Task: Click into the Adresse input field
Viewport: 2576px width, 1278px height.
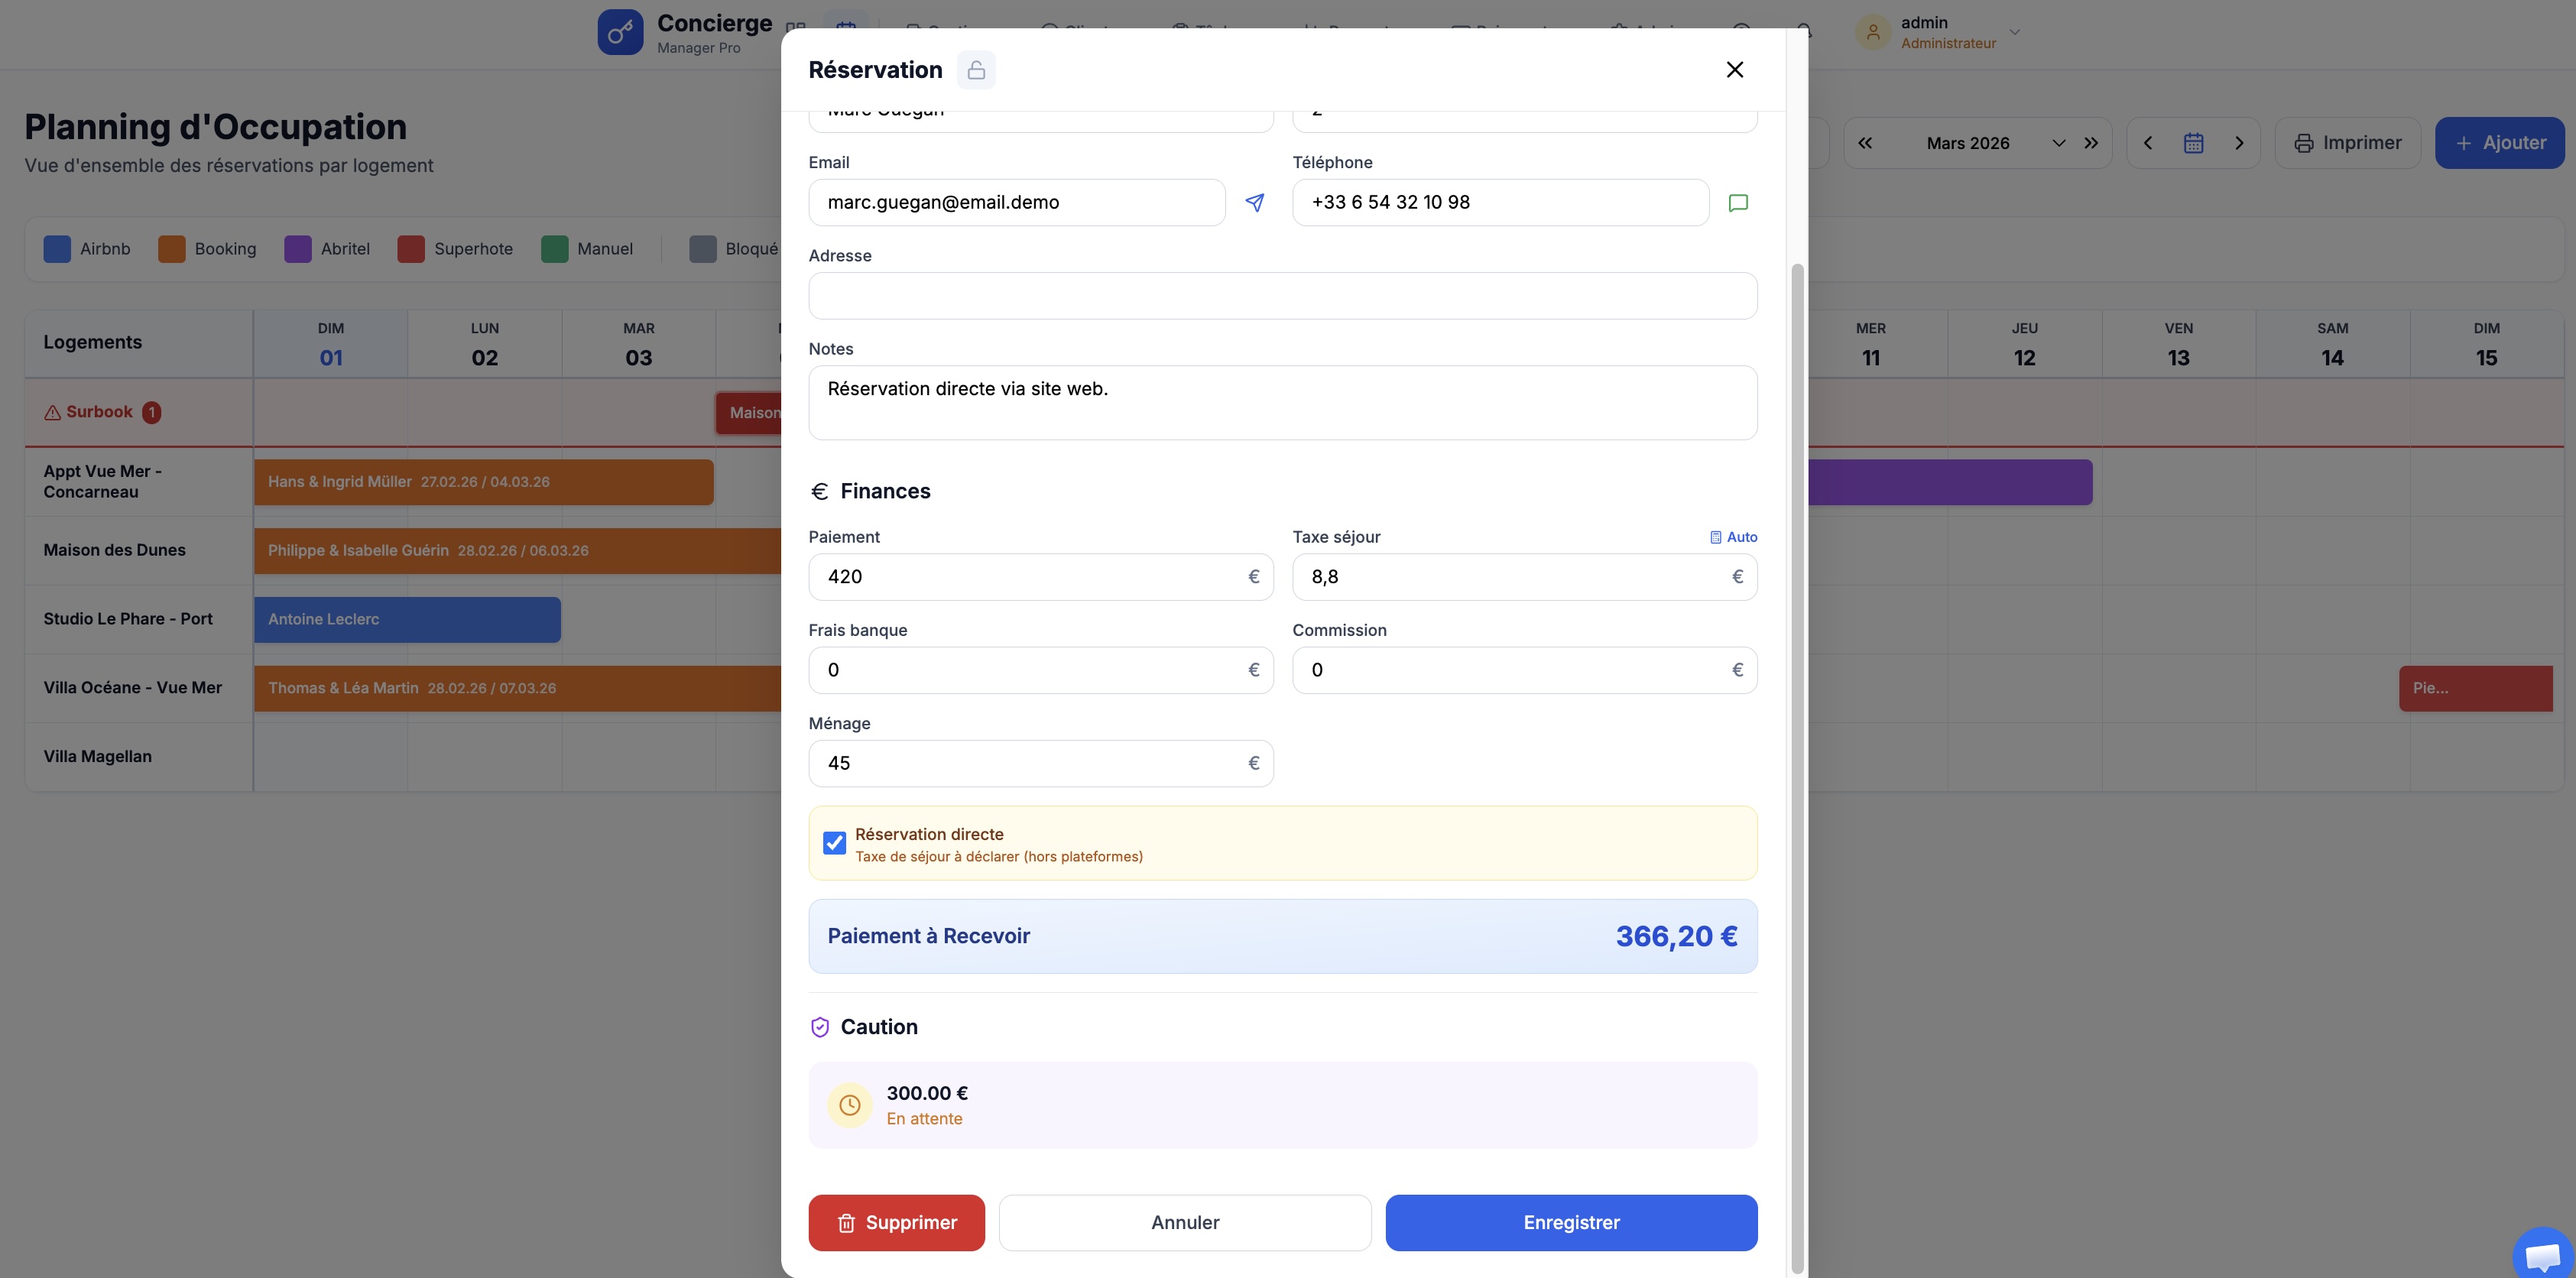Action: coord(1282,296)
